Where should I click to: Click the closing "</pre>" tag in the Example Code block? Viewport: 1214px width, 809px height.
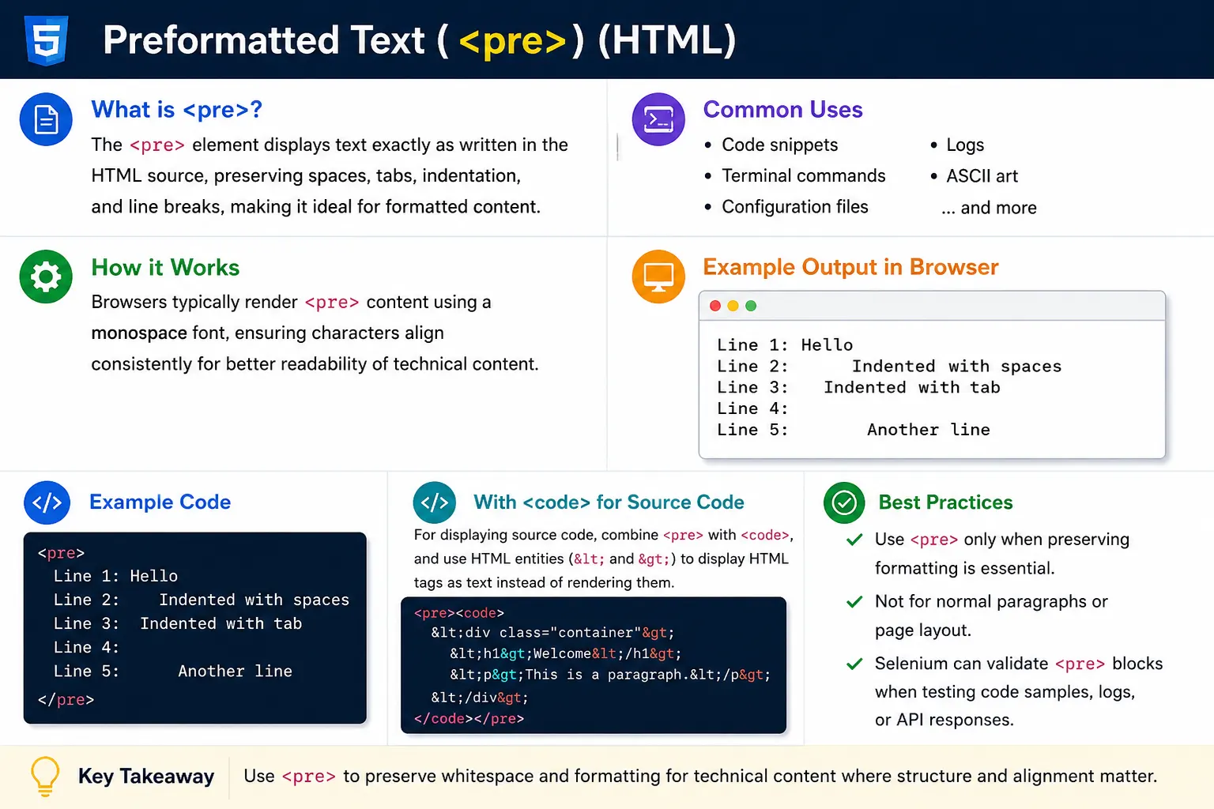coord(66,699)
